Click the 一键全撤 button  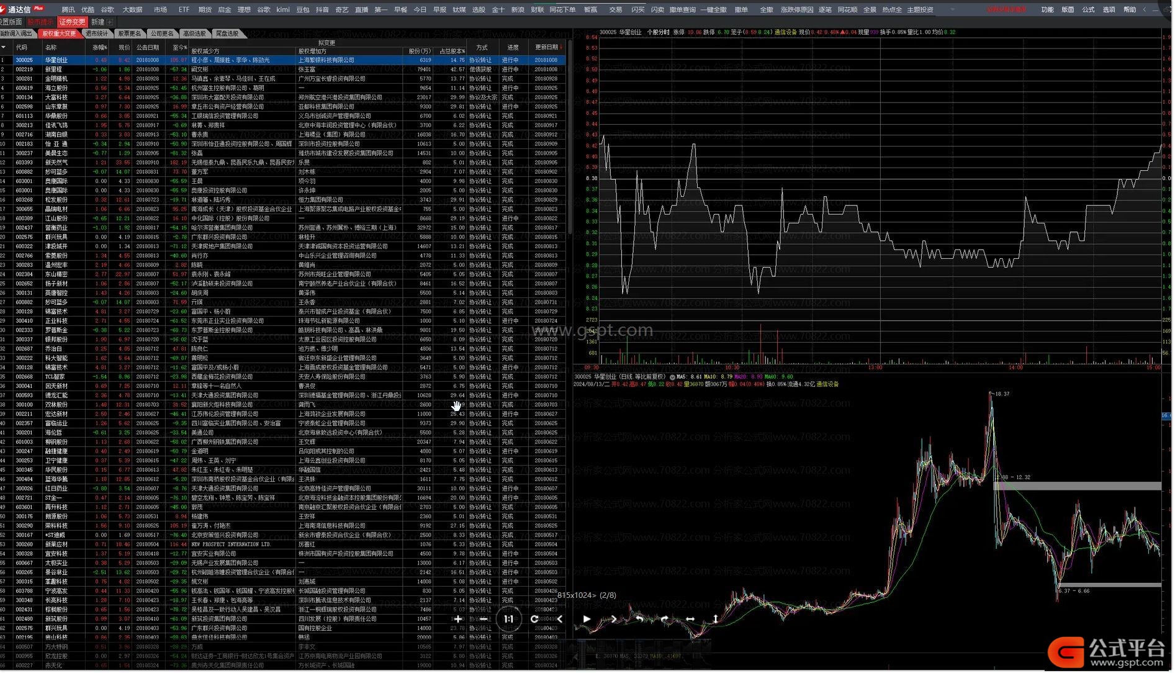(713, 10)
